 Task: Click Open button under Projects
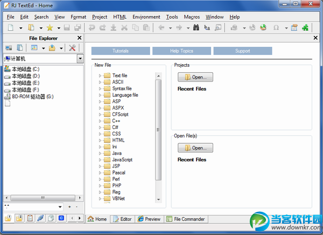(x=195, y=77)
